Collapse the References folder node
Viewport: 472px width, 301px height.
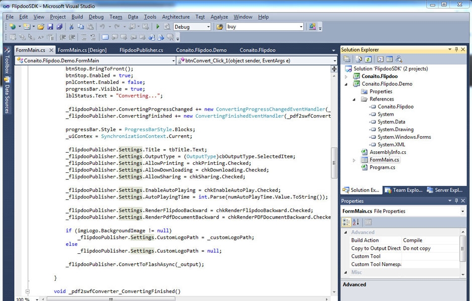[355, 99]
